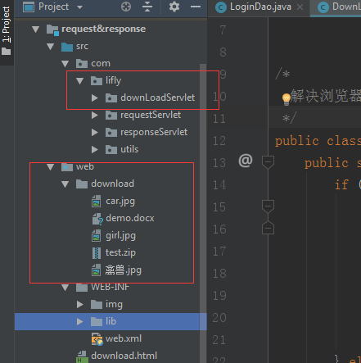361x363 pixels.
Task: Select requestServlet in project tree
Action: [151, 115]
